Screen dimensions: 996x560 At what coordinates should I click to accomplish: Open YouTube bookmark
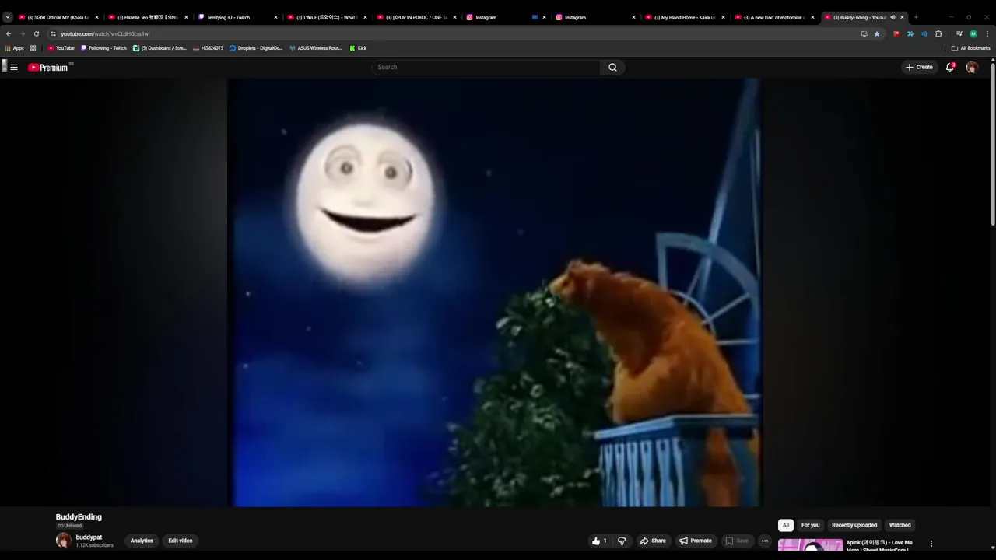tap(61, 48)
